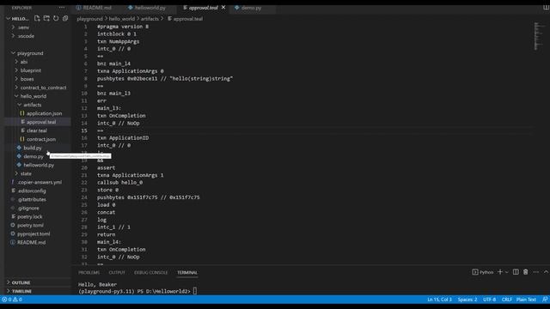This screenshot has width=550, height=309.
Task: Open the Debug Console panel tab
Action: click(151, 273)
